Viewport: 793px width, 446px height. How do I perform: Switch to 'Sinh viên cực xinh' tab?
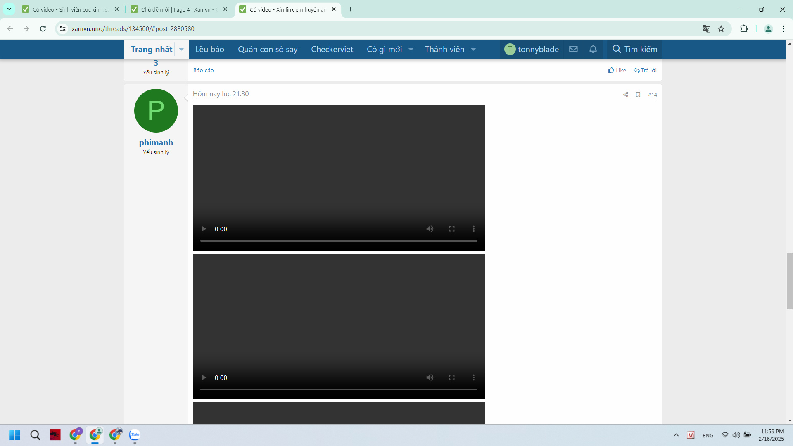coord(71,9)
